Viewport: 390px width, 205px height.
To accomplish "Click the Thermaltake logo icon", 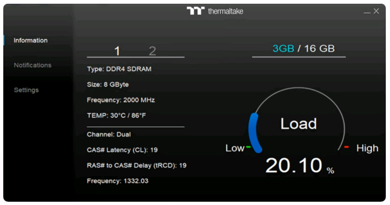I will tap(195, 11).
